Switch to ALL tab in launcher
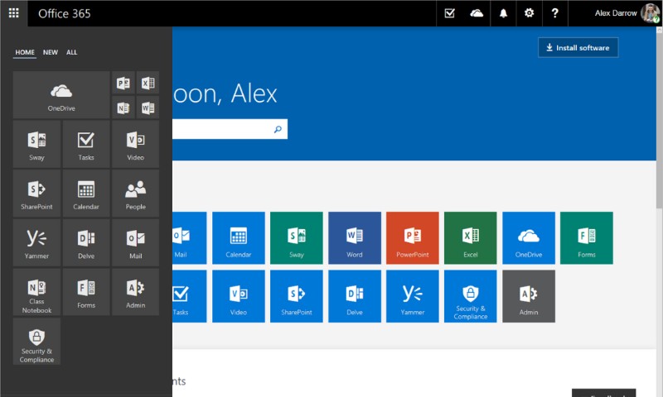The image size is (663, 397). coord(71,52)
